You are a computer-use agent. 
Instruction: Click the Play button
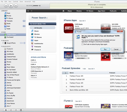11,6
